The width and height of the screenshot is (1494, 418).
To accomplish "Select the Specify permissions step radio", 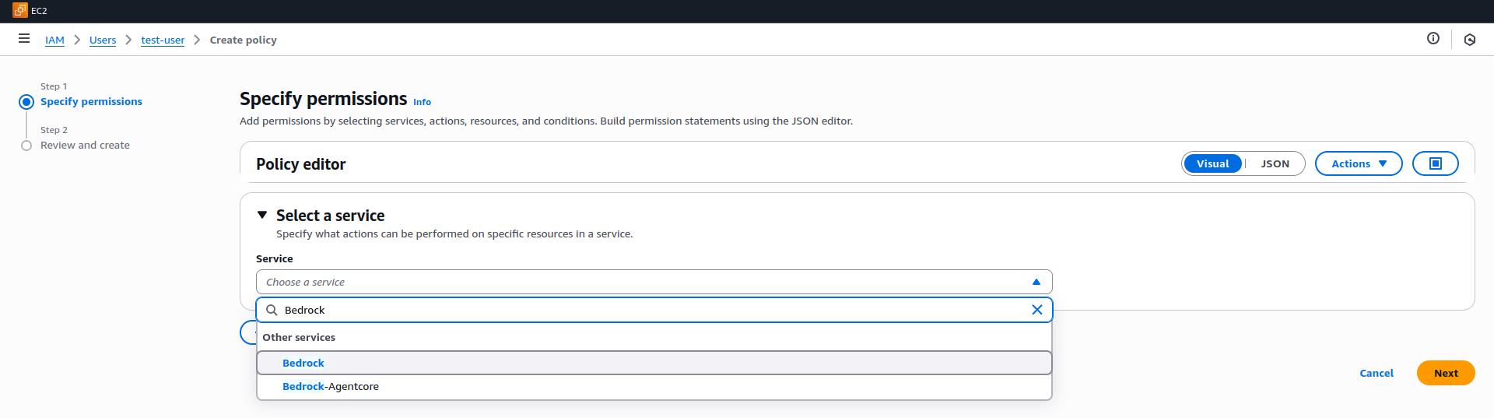I will tap(26, 102).
